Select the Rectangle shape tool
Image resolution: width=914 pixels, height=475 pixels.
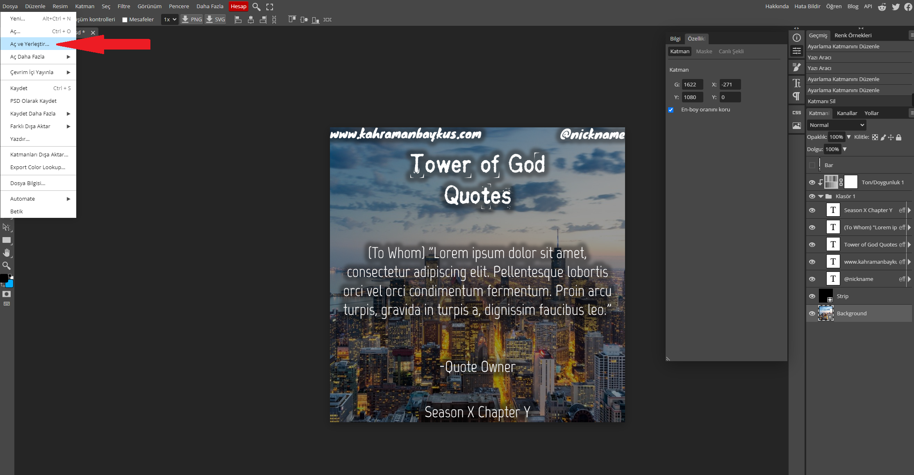(7, 240)
